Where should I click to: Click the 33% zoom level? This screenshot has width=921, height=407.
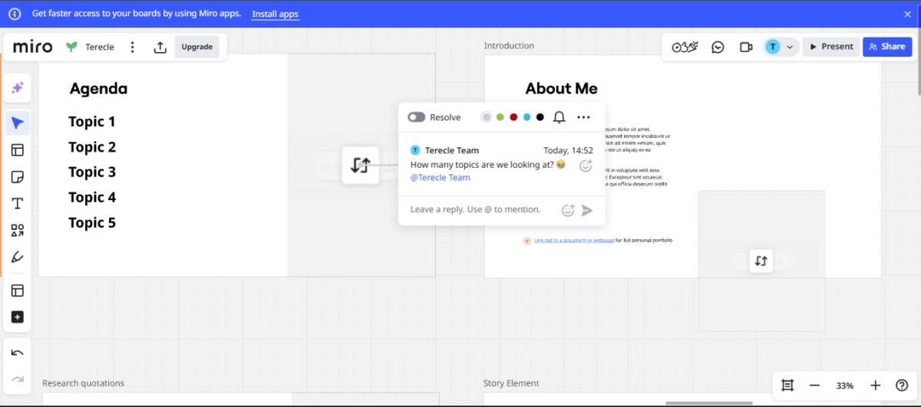845,386
